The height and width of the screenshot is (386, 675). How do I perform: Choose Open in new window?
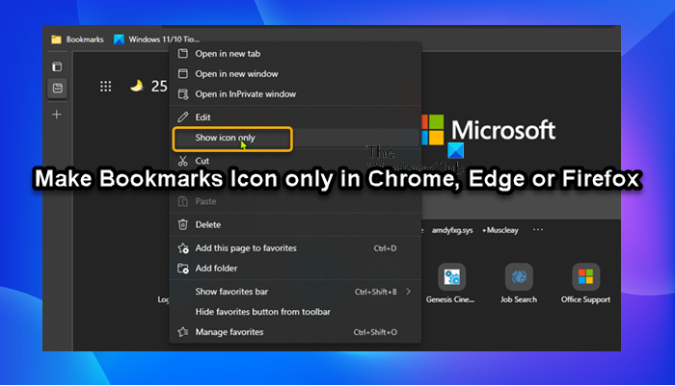295,74
